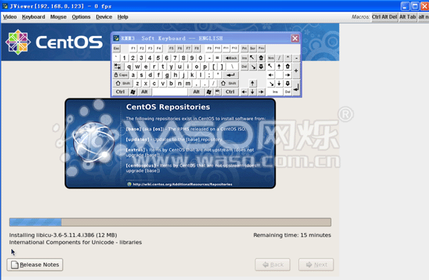The image size is (429, 280).
Task: Toggle the Caps lock key on soft keyboard
Action: click(120, 75)
